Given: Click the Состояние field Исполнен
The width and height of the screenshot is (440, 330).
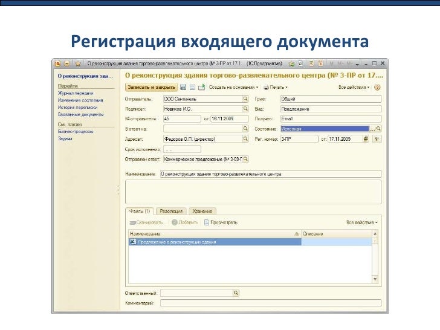Looking at the screenshot, I should (325, 129).
